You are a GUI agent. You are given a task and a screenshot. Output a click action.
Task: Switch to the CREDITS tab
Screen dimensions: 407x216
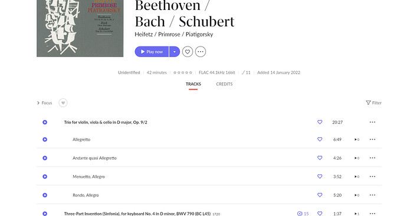[x=224, y=84]
